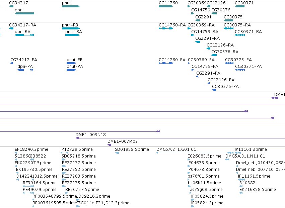Open the RE27235.5prime label
Viewport: 285px width, 208px height.
point(79,183)
